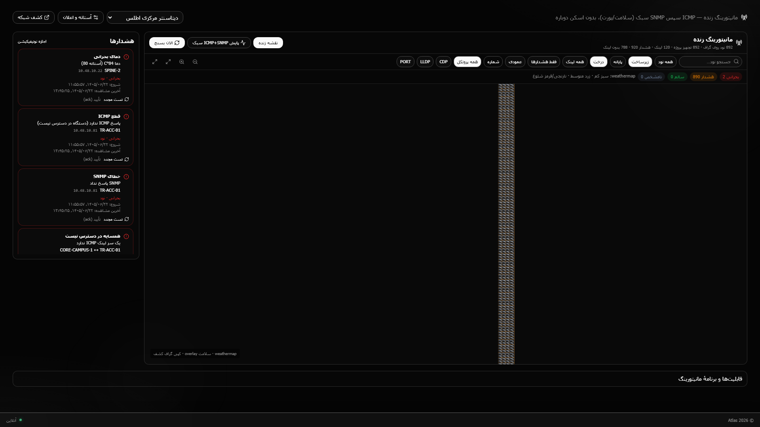Screen dimensions: 760x427
Task: Retest the خطای SNMP alarm
Action: pyautogui.click(x=116, y=219)
